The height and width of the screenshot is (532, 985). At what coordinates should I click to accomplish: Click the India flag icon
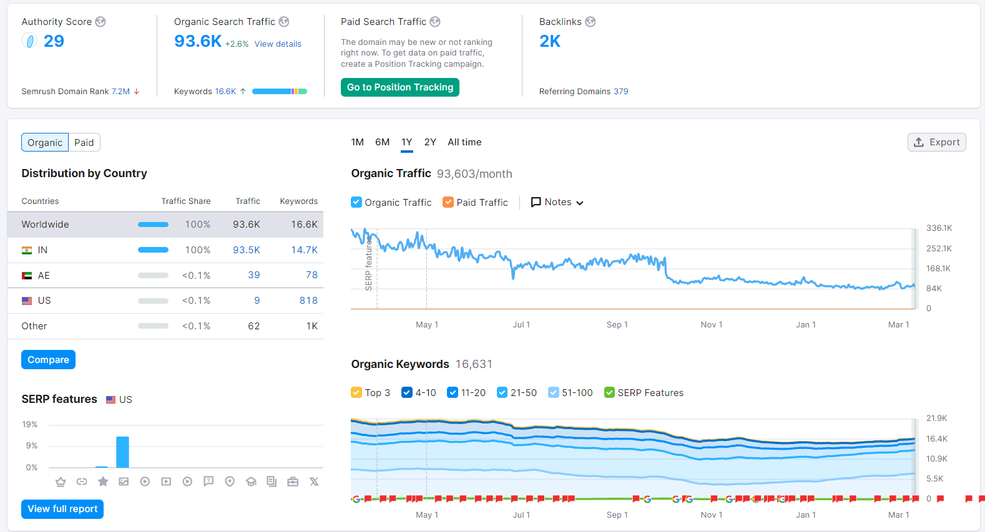[x=27, y=250]
